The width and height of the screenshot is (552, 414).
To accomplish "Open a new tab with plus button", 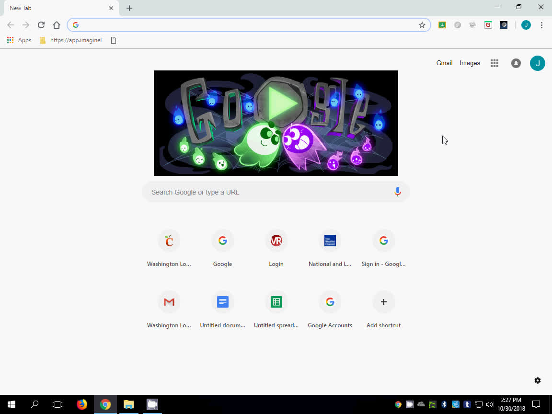I will pyautogui.click(x=129, y=8).
